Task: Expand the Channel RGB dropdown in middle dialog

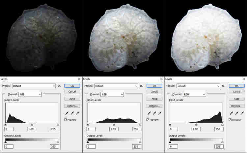Action: (112, 94)
